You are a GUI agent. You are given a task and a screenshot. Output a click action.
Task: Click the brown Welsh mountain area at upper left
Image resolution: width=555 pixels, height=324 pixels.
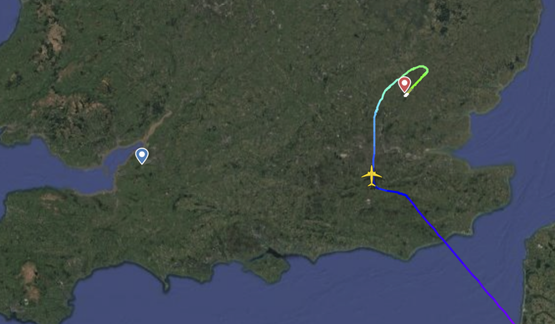53,35
